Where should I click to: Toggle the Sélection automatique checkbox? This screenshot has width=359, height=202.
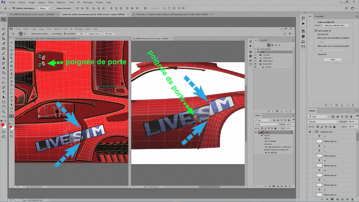tap(14, 8)
